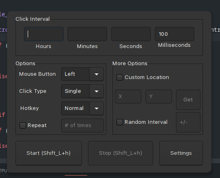
Task: Click the '# of times' repeat field
Action: [82, 125]
